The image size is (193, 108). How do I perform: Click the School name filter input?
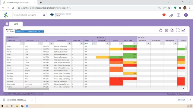pos(61,43)
